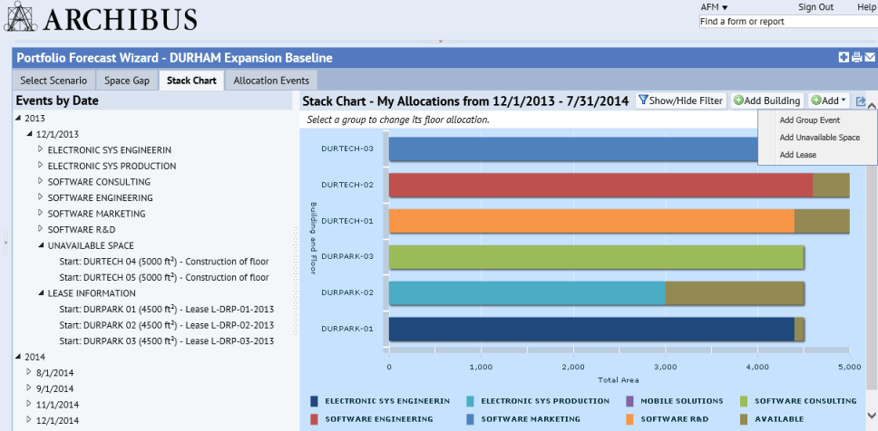Screen dimensions: 878x431
Task: Click the ARCHIBUS logo icon
Action: (20, 16)
